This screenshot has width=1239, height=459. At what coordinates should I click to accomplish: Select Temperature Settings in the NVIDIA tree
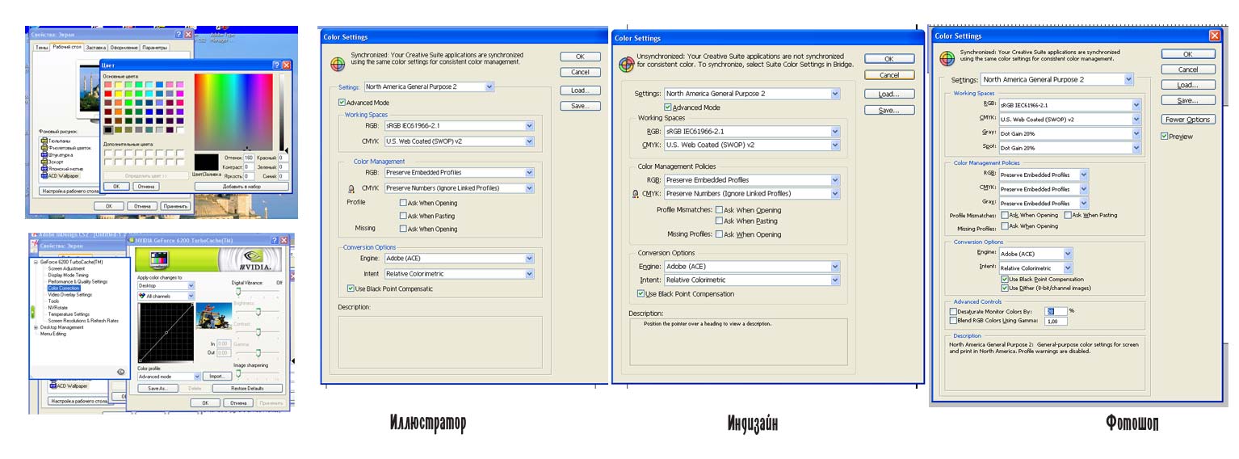(x=69, y=314)
